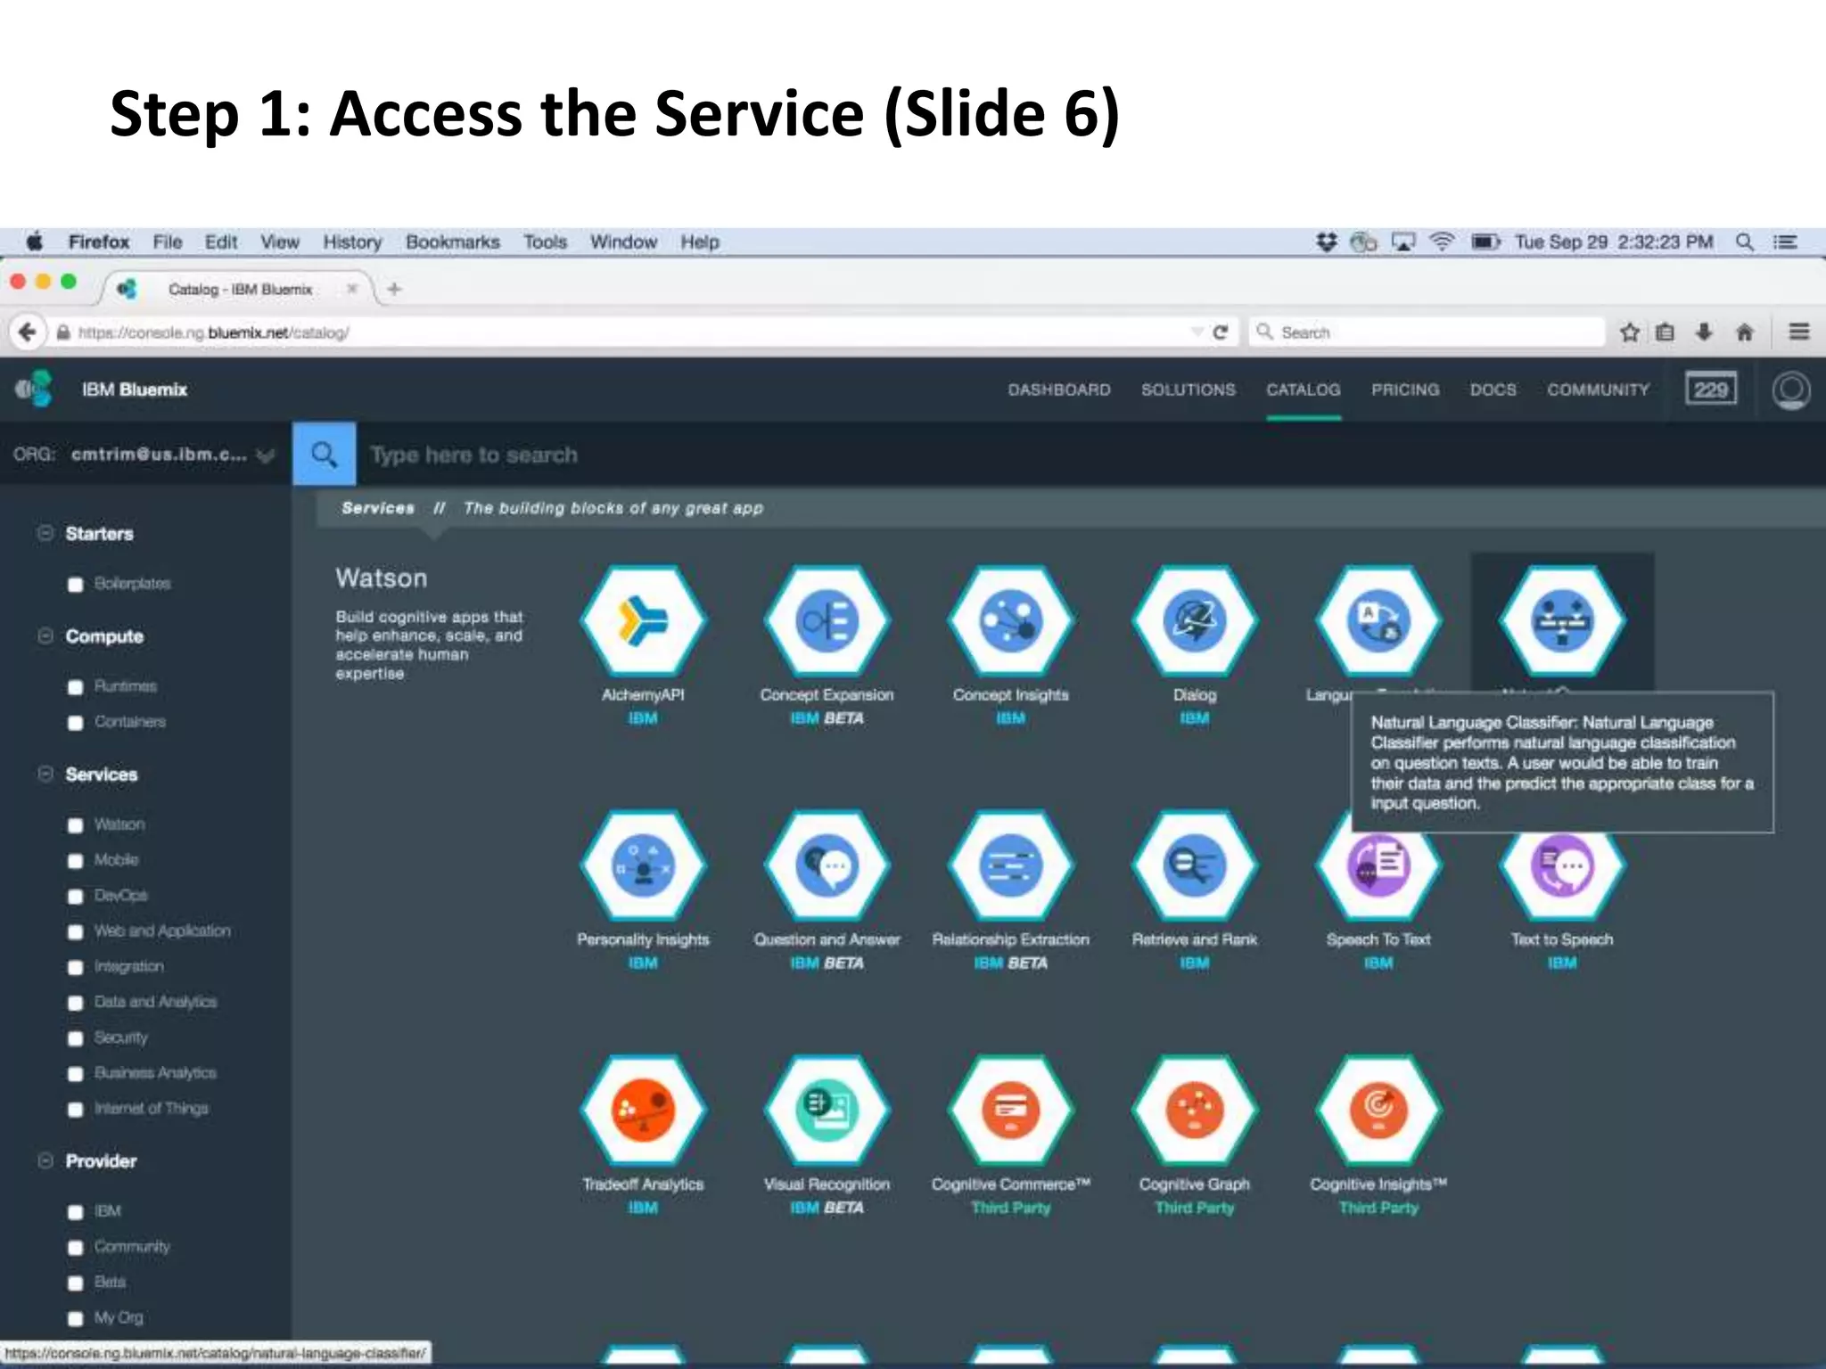Check the Internet of Things checkbox
1826x1369 pixels.
tap(76, 1110)
